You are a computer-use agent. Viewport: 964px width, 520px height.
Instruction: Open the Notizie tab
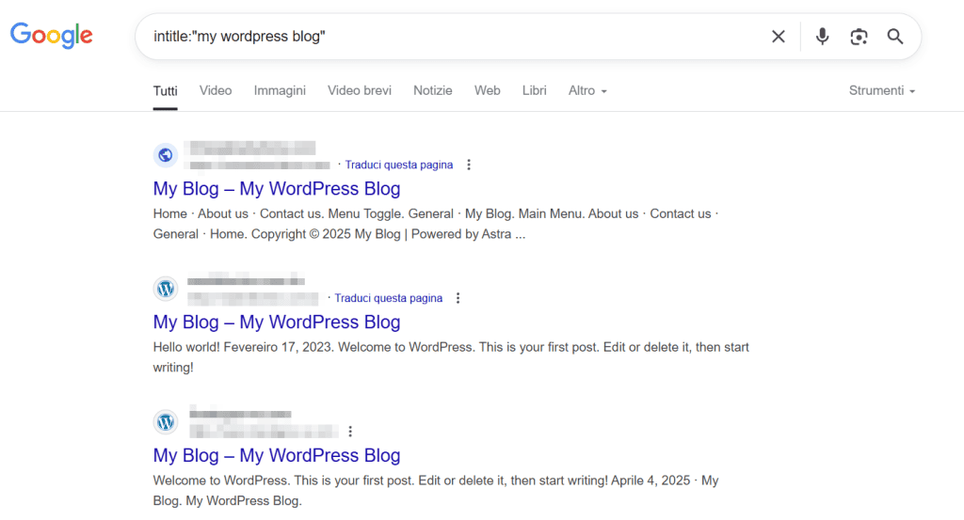[x=433, y=91]
